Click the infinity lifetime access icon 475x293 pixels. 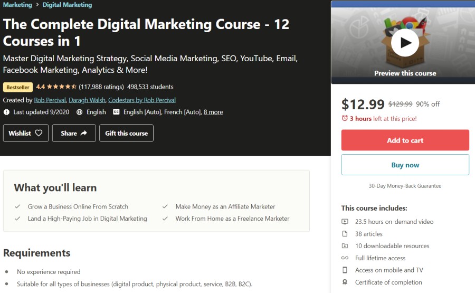click(x=345, y=258)
